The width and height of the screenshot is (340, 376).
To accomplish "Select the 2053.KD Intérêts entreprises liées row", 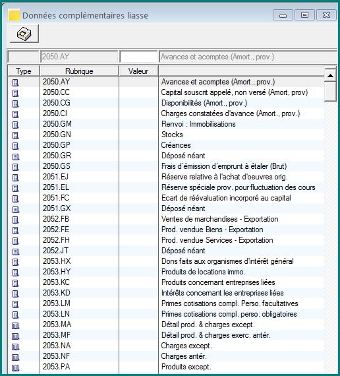I will pyautogui.click(x=166, y=293).
